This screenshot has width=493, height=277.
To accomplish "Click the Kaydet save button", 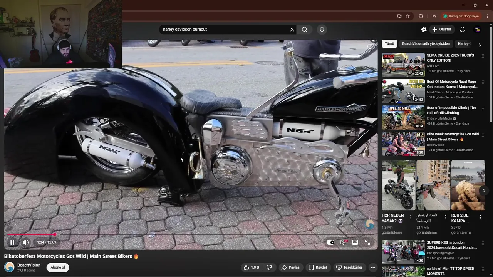I will [x=318, y=267].
